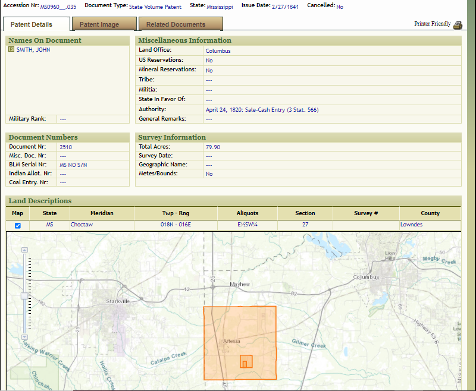Click the Lowndes county link

tap(411, 225)
